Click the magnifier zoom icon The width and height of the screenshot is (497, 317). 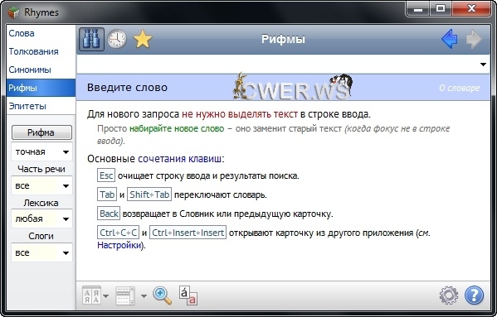pos(163,295)
